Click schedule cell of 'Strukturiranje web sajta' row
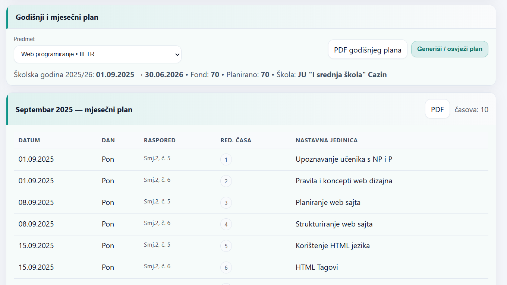The image size is (507, 285). tap(157, 223)
